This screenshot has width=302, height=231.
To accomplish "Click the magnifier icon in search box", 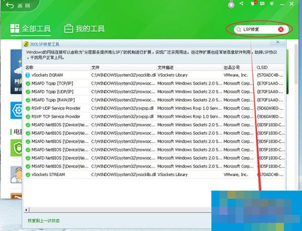I will [x=239, y=30].
